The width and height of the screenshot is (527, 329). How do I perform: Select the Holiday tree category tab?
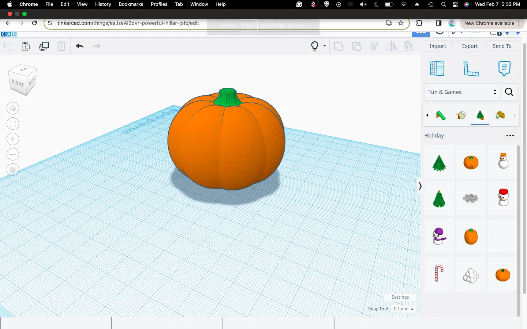[x=480, y=116]
